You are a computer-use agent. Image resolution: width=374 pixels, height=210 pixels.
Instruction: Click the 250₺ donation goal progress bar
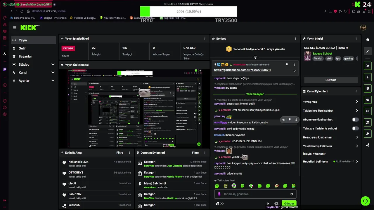188,11
